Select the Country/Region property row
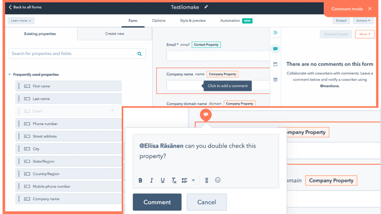Viewport: 381px width, 214px height. [69, 174]
